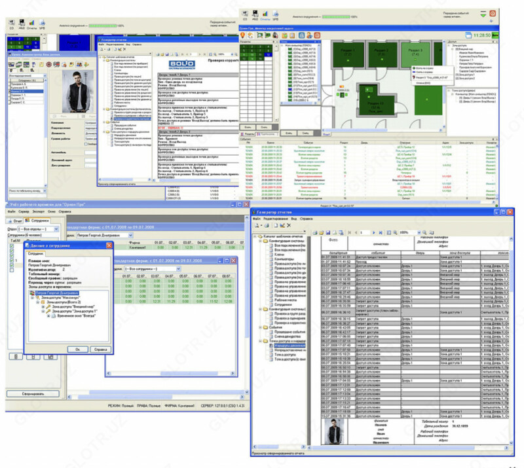Click the Отчеты chart icon in top-left window
This screenshot has height=468, width=524.
click(32, 22)
